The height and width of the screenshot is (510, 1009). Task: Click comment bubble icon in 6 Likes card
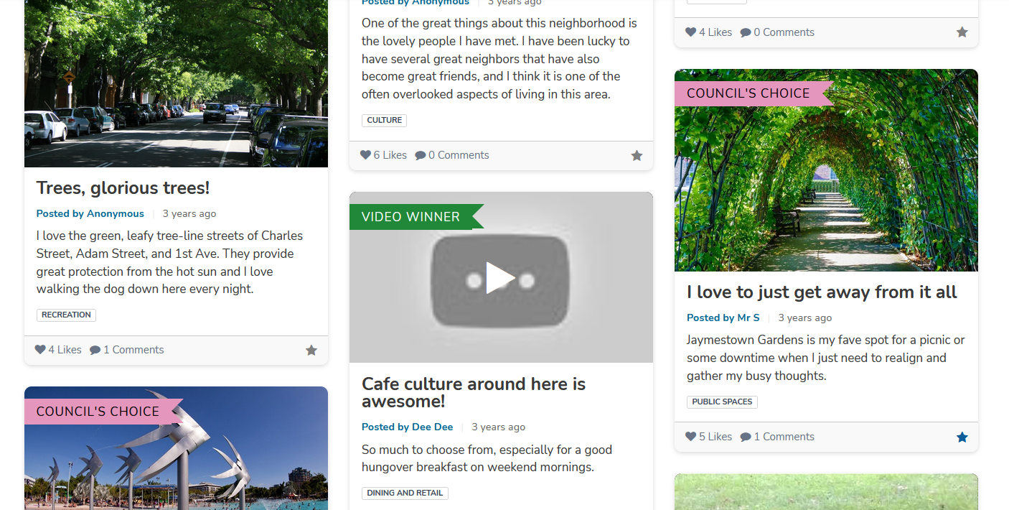(x=421, y=155)
